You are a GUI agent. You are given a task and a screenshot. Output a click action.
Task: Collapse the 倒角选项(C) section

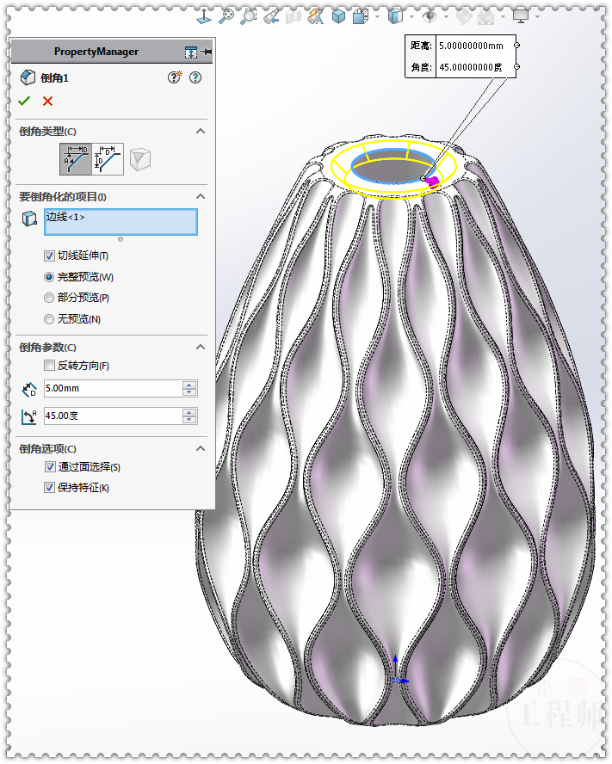201,448
